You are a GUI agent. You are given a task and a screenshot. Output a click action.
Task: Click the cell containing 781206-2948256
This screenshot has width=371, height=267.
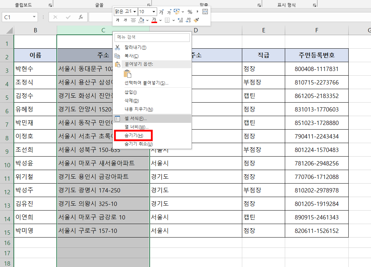317,163
